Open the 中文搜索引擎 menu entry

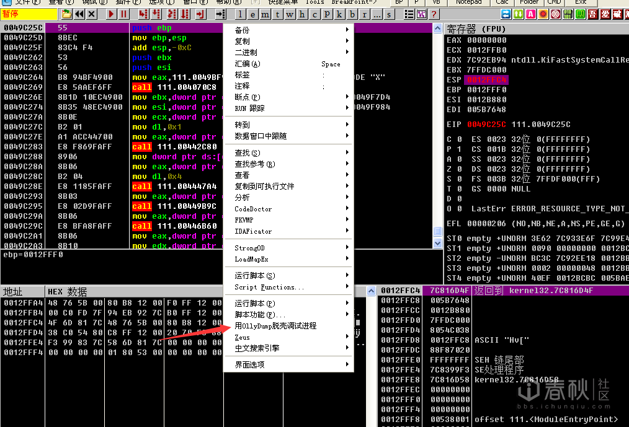[288, 348]
